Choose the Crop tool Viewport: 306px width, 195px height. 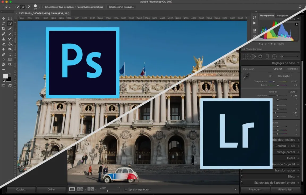(3, 29)
